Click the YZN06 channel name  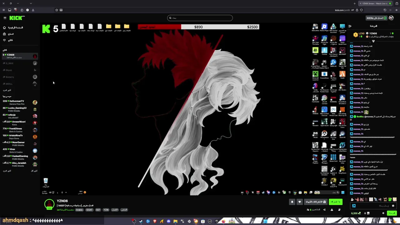(62, 201)
